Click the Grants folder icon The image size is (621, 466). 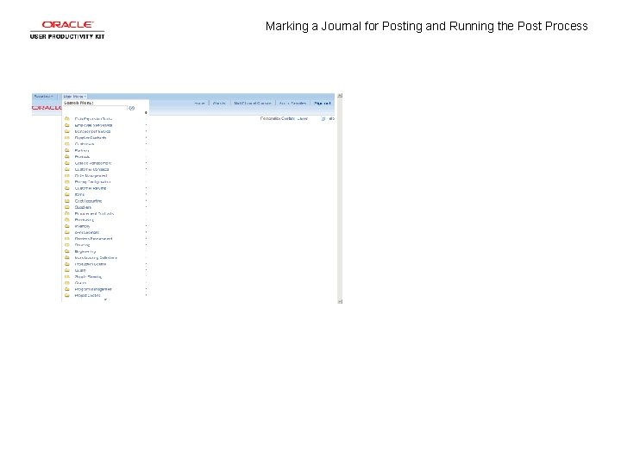pyautogui.click(x=67, y=283)
